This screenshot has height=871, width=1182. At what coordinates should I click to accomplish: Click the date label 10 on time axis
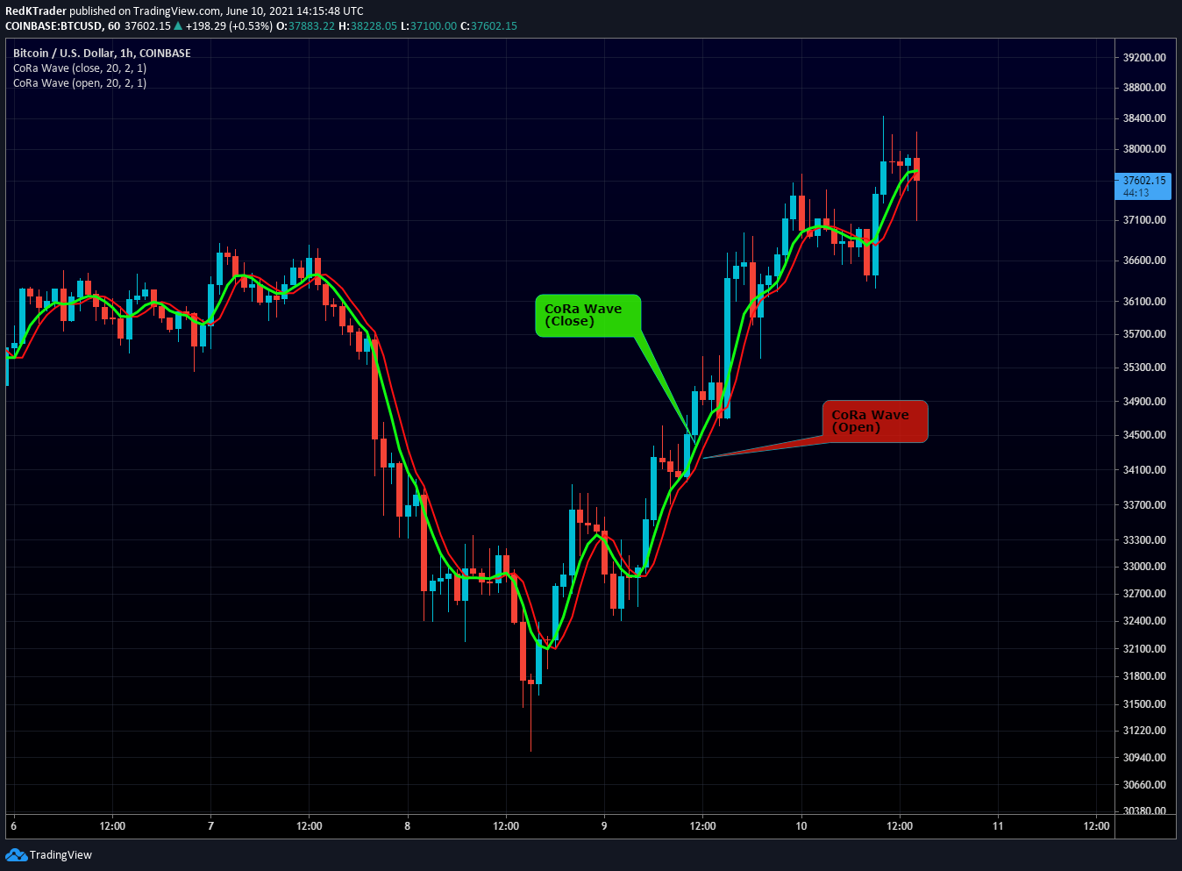[801, 826]
